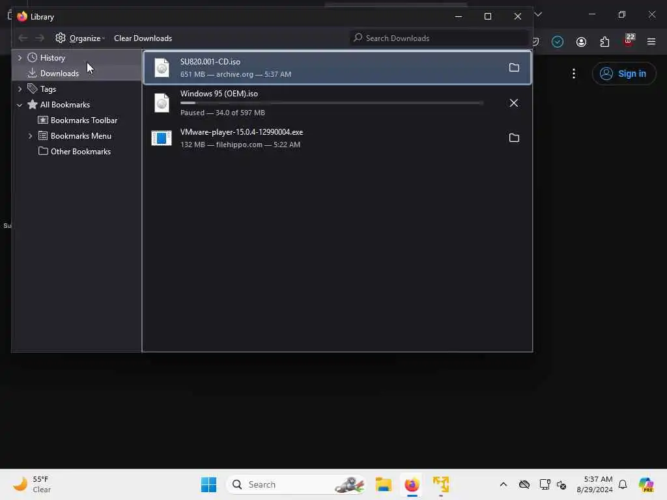667x500 pixels.
Task: Open File Explorer from the taskbar
Action: [383, 484]
